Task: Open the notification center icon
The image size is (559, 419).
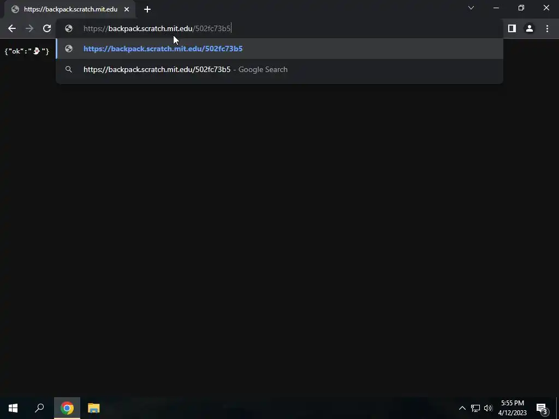Action: click(541, 408)
